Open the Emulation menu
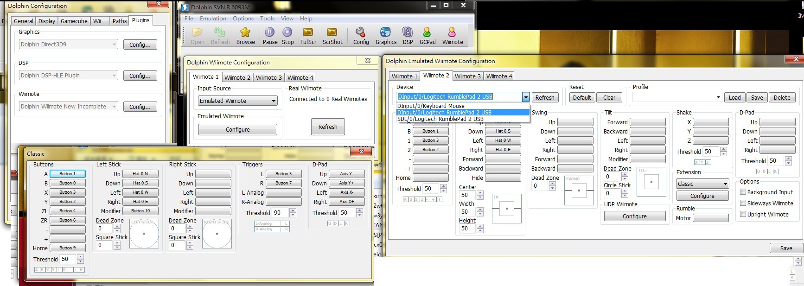804x286 pixels. tap(213, 19)
